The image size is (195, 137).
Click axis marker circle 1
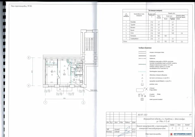(x=45, y=102)
